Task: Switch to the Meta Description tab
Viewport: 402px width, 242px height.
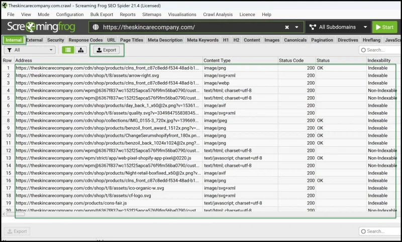Action: click(x=165, y=40)
